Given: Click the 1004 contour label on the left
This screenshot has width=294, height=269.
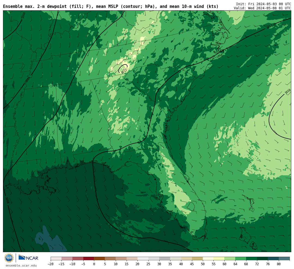Looking at the screenshot, I should [x=27, y=80].
